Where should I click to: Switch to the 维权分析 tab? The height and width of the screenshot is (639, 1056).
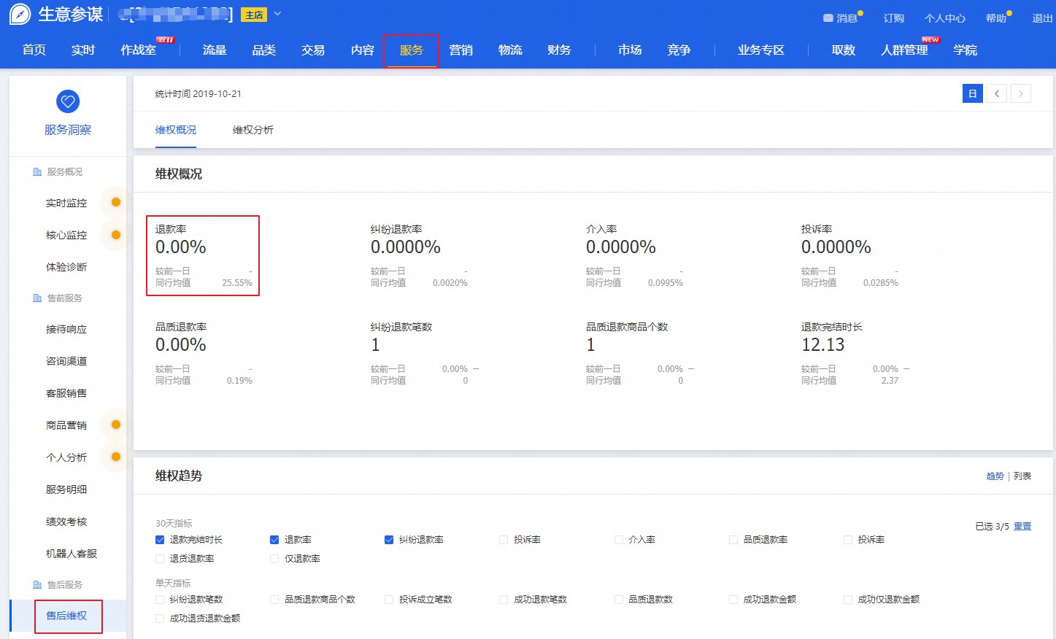[x=253, y=130]
